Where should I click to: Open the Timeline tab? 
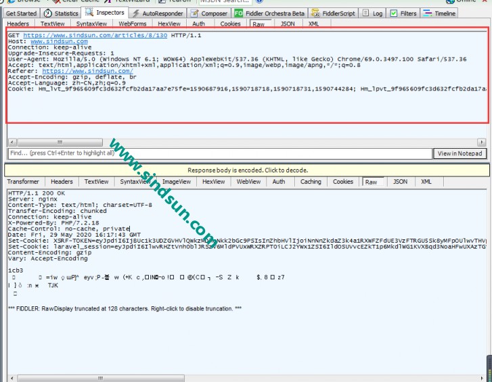click(439, 14)
